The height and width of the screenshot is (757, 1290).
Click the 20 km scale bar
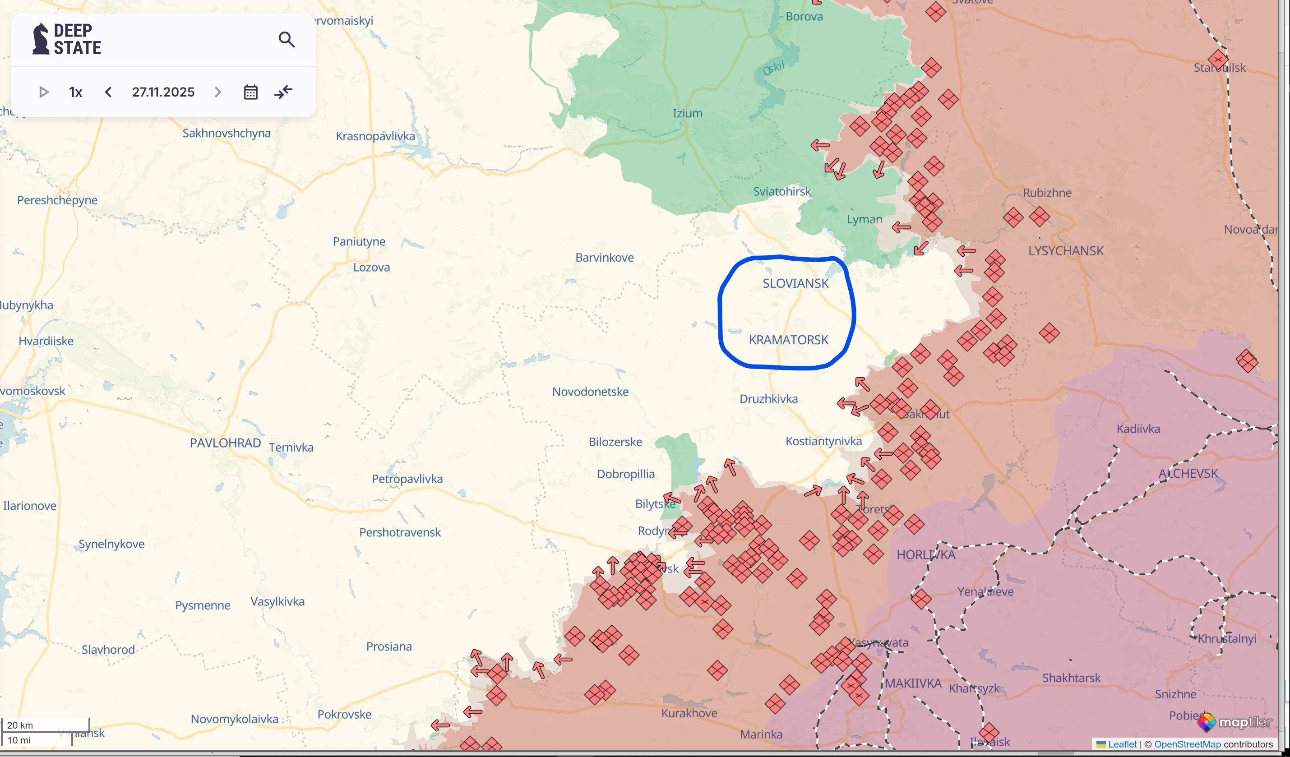click(x=45, y=725)
